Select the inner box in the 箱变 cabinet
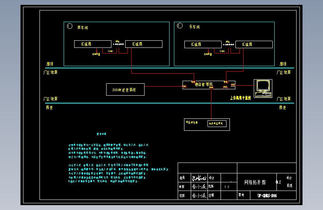The height and width of the screenshot is (210, 323). coord(217,124)
